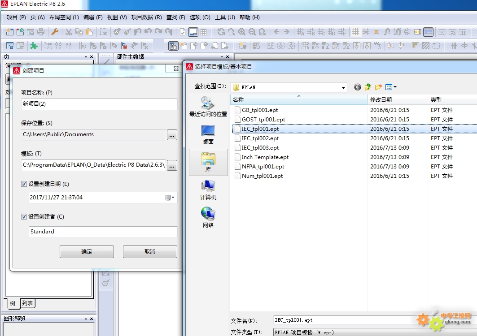The height and width of the screenshot is (336, 477).
Task: Open the 编辑 (E) menu
Action: click(93, 17)
